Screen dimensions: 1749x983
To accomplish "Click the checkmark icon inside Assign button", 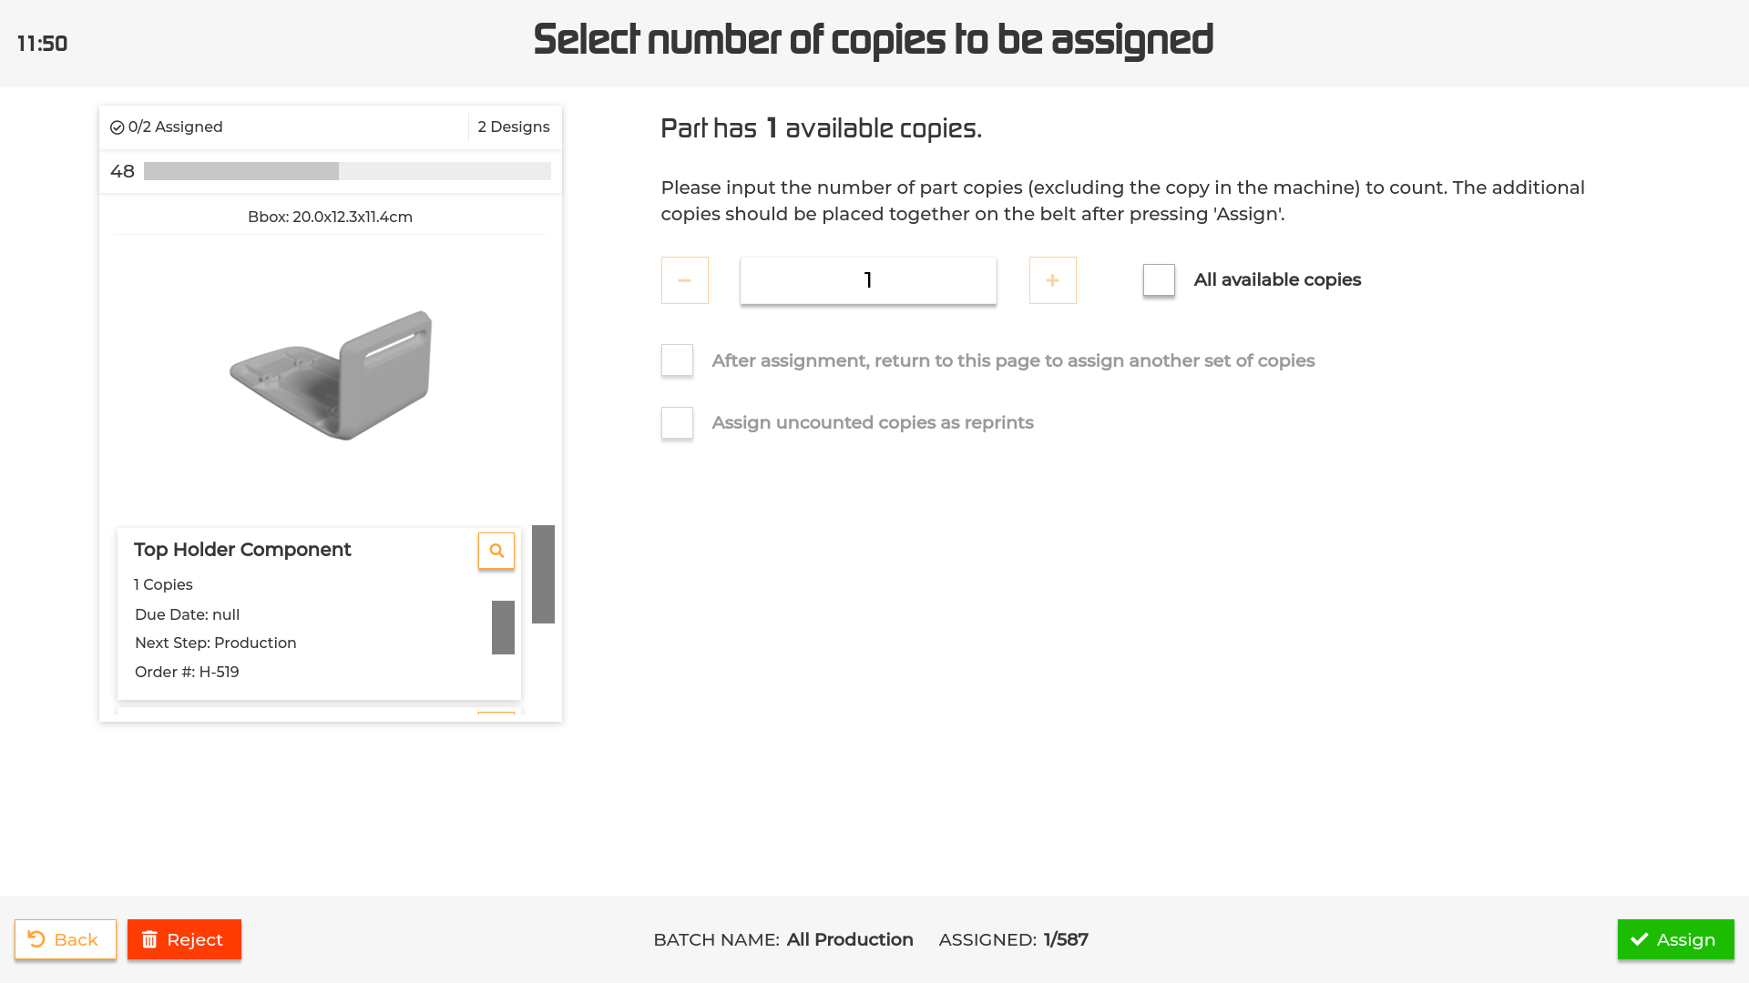I will coord(1640,939).
